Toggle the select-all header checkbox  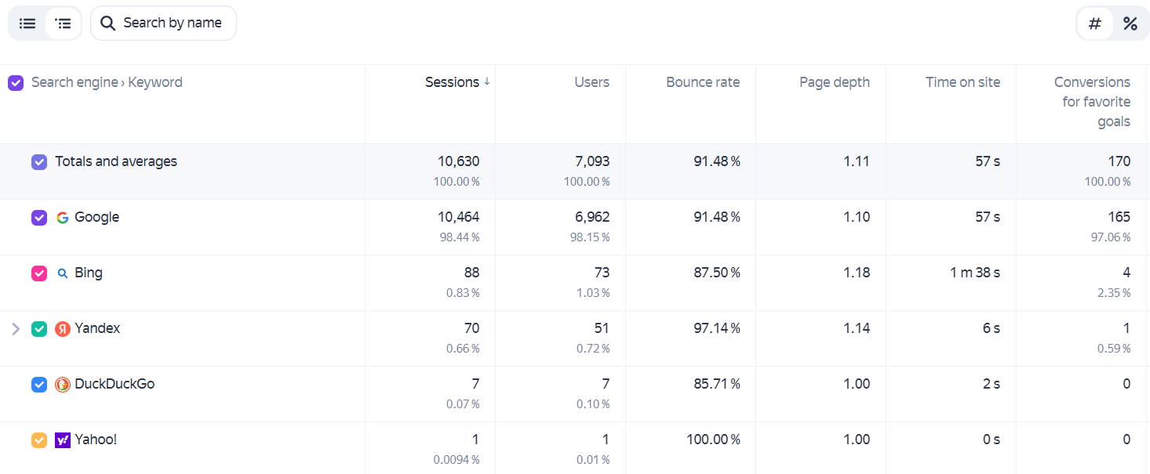pyautogui.click(x=16, y=83)
